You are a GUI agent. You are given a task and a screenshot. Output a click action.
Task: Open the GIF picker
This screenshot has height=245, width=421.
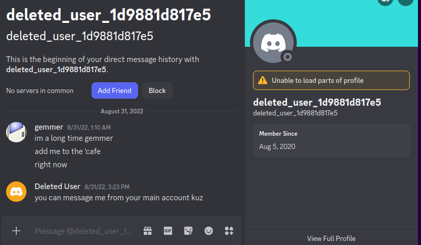pos(168,231)
